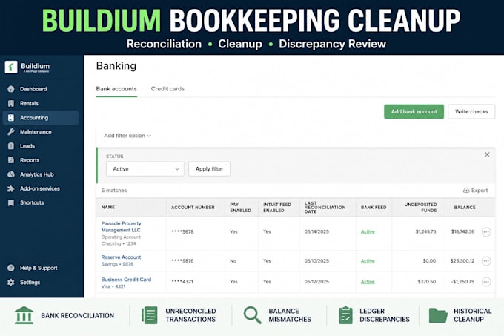Open more options for Pinnacle Property Management row

pos(486,232)
